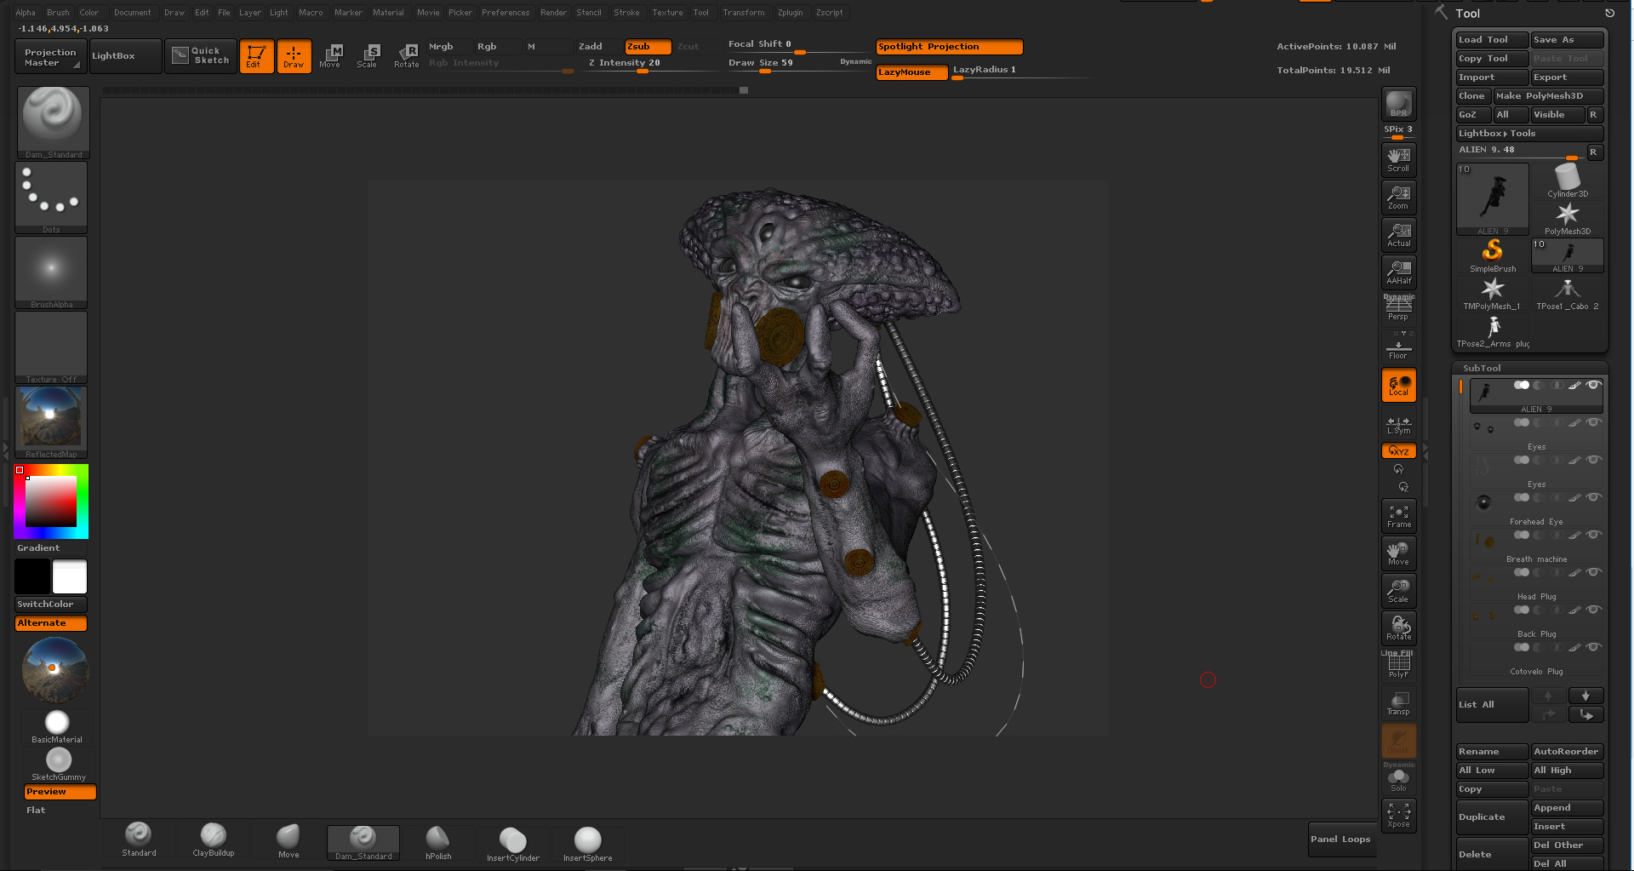Select the Rotate gizmo in top shelf

(x=407, y=56)
